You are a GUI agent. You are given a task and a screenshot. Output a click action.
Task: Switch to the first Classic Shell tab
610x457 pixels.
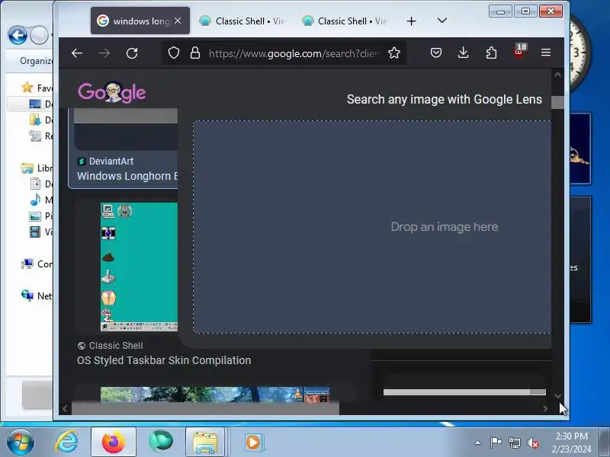pyautogui.click(x=242, y=21)
